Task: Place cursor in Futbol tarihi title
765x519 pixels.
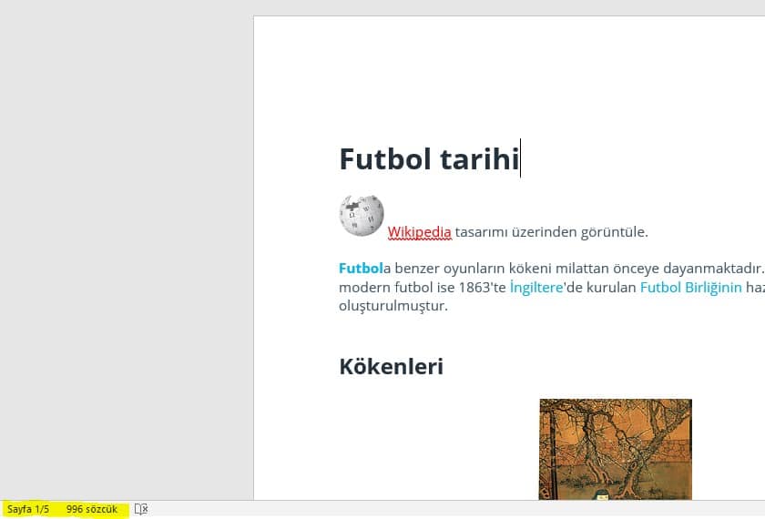Action: (429, 159)
